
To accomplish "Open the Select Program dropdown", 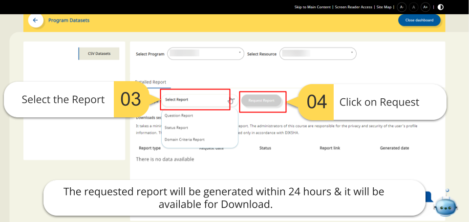I will click(x=205, y=54).
